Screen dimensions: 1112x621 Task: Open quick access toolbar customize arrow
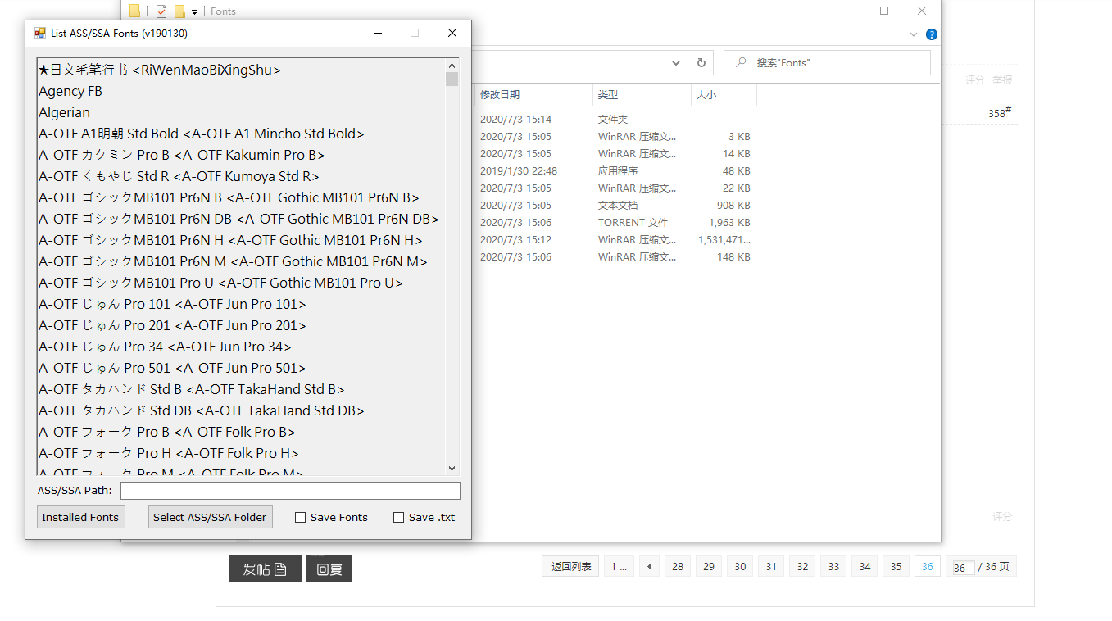click(x=195, y=12)
